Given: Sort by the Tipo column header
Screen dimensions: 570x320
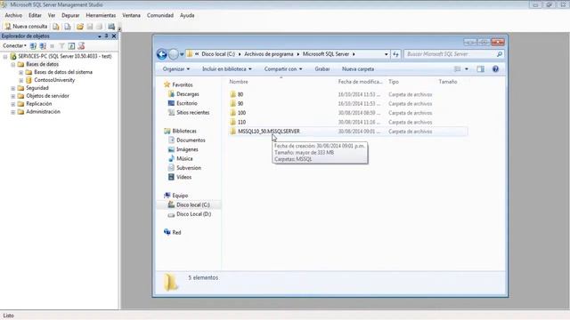Looking at the screenshot, I should [x=394, y=82].
